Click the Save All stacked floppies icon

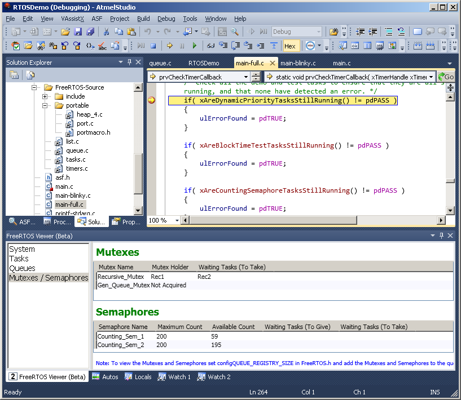click(x=90, y=32)
